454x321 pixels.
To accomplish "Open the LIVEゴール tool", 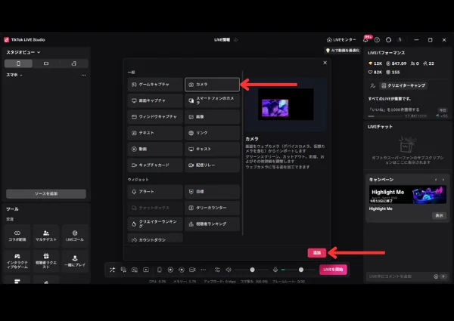I will [75, 236].
